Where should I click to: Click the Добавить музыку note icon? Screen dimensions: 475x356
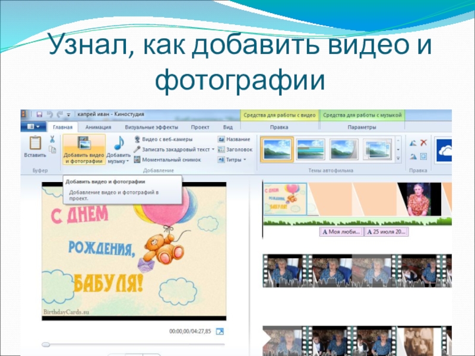119,143
